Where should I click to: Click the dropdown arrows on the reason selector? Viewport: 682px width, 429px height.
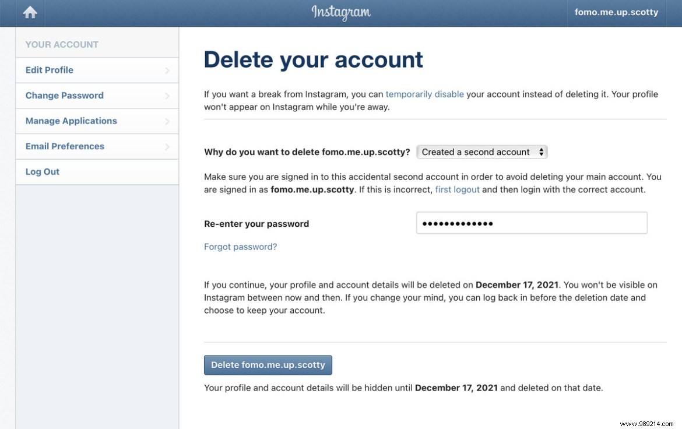point(542,152)
